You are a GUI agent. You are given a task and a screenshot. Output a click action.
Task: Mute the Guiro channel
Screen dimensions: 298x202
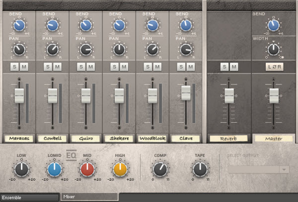click(91, 67)
